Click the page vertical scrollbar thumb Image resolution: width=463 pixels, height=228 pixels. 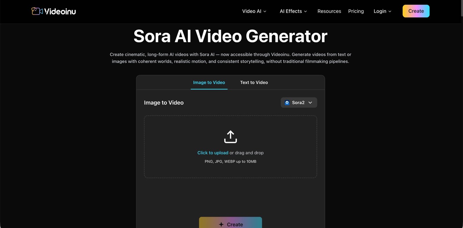(462, 8)
